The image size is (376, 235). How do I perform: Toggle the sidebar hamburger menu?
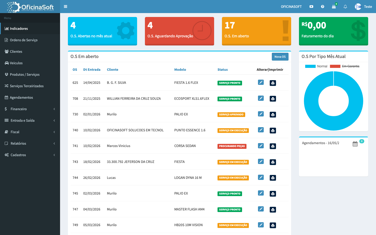pyautogui.click(x=66, y=7)
